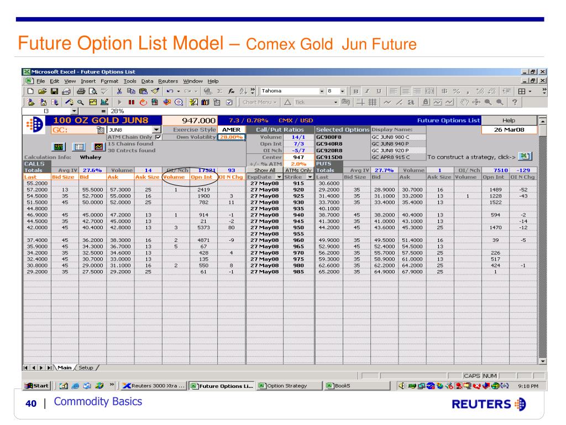The width and height of the screenshot is (566, 425).
Task: Open the question mark help icon in chart toolbar
Action: click(x=515, y=102)
